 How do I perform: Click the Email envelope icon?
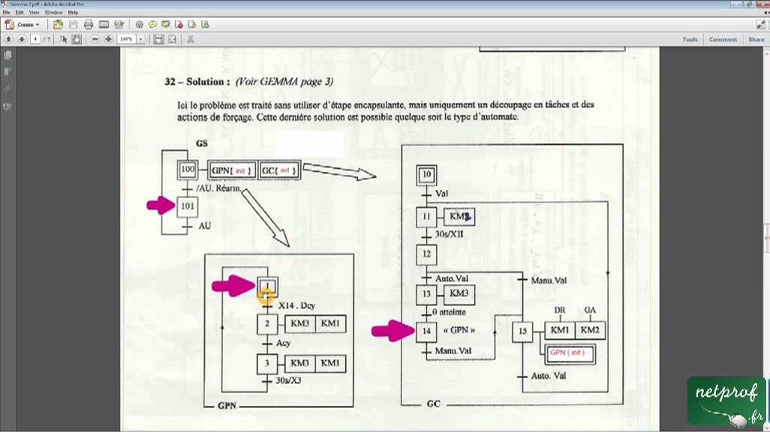coord(104,25)
